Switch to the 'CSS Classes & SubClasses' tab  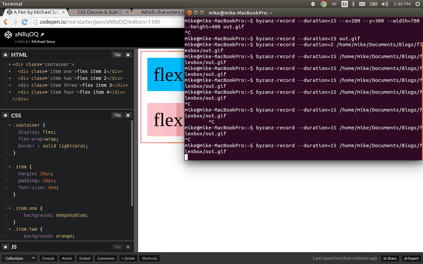100,12
